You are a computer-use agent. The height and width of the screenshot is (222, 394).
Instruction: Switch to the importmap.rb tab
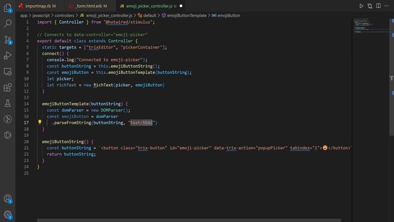click(x=38, y=6)
